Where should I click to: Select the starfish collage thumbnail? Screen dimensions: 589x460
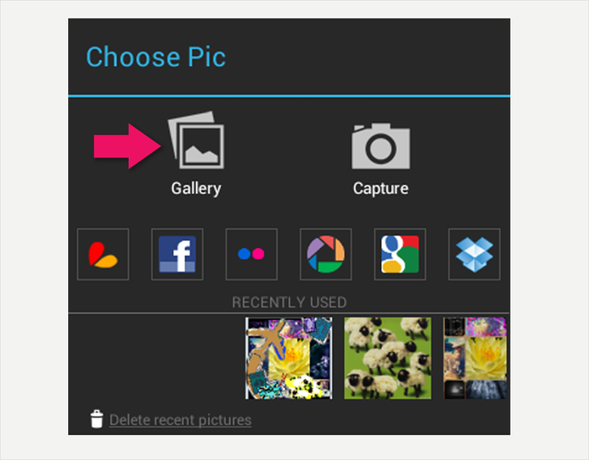(x=288, y=358)
